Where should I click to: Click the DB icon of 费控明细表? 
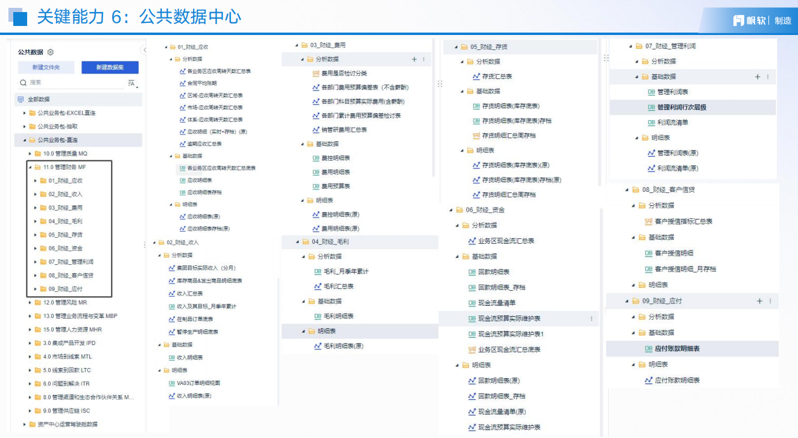tap(316, 158)
